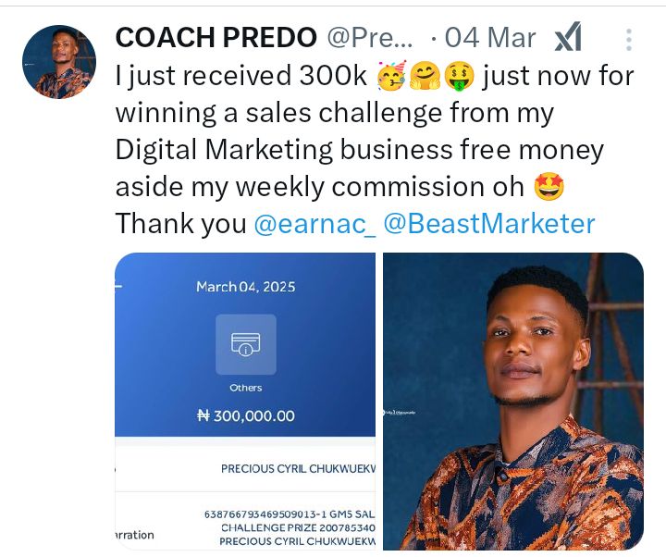The image size is (666, 557).
Task: Open the three-dot more options menu
Action: point(629,39)
